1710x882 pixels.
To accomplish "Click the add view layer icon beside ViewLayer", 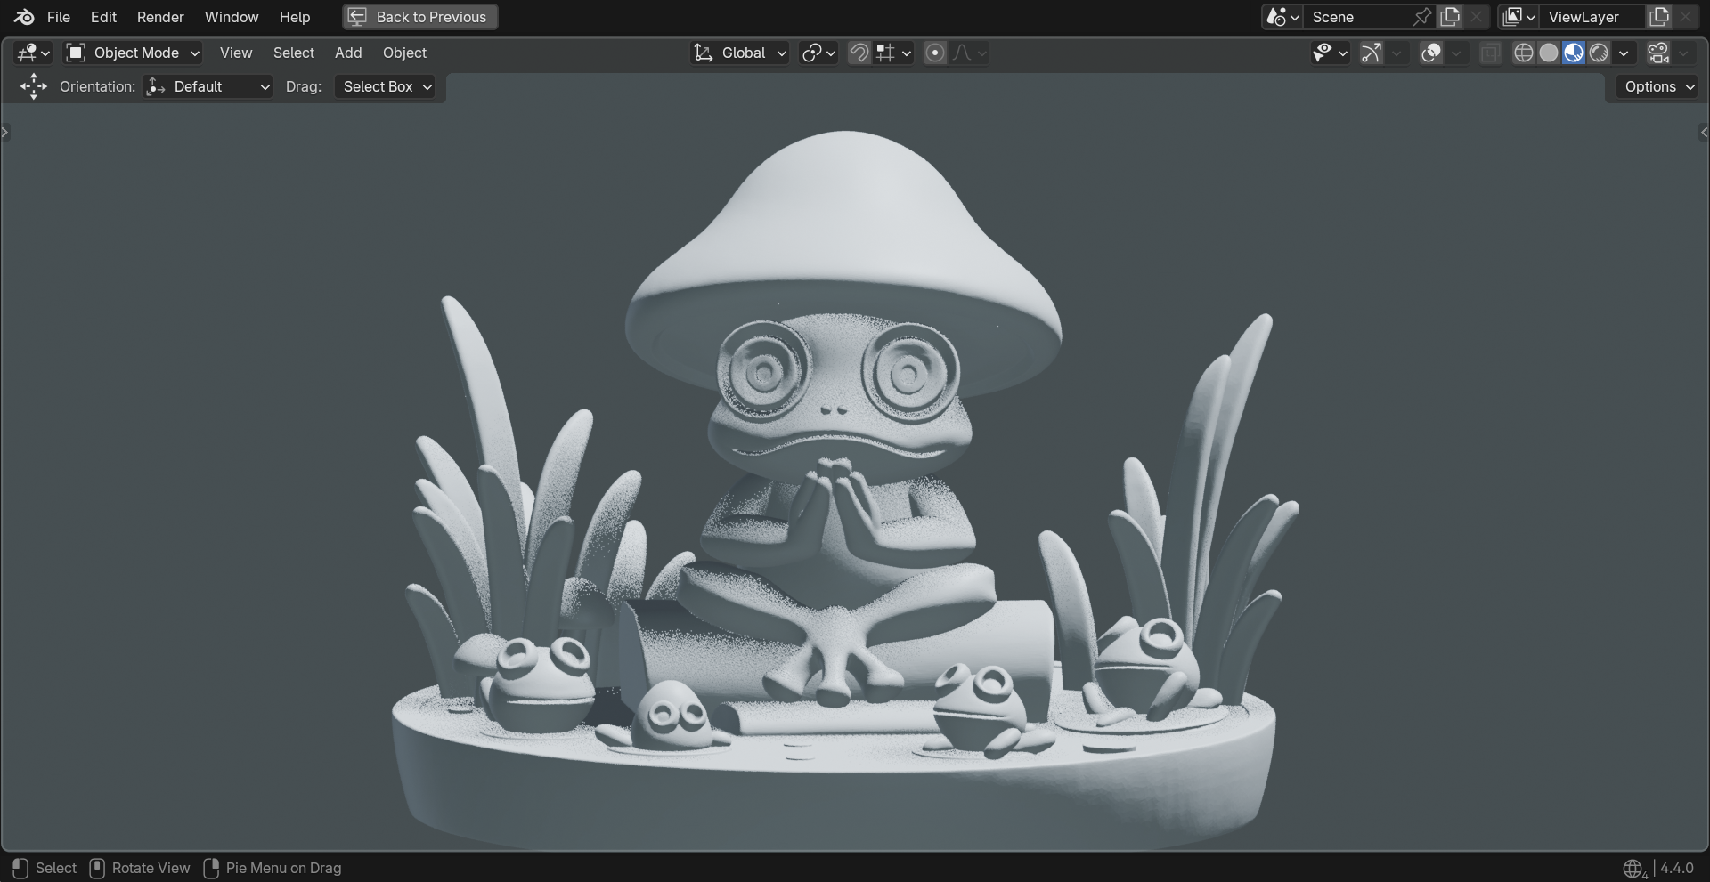I will point(1659,17).
